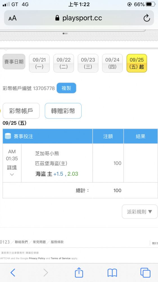This screenshot has height=282, width=158.
Task: Select the 09/22 (二) date tab
Action: click(x=64, y=63)
